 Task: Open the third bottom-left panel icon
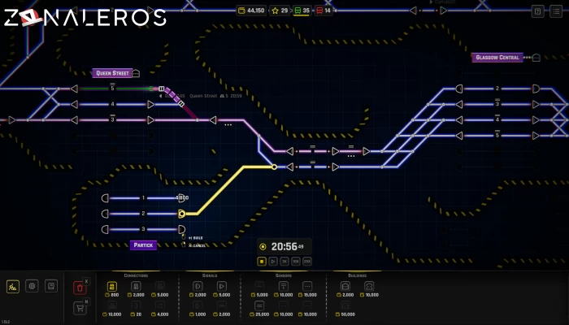pyautogui.click(x=51, y=286)
